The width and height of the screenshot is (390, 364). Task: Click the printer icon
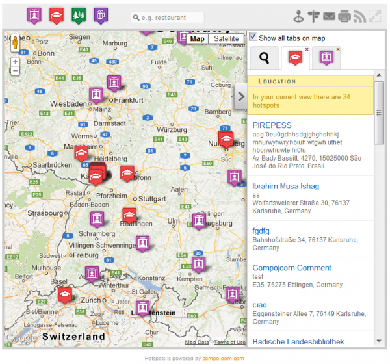(344, 17)
